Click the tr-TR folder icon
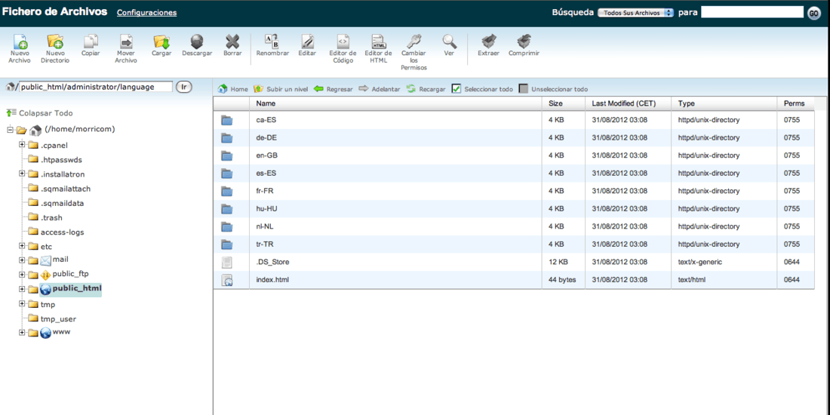The width and height of the screenshot is (830, 415). coord(227,244)
